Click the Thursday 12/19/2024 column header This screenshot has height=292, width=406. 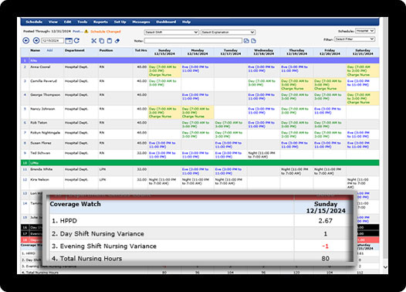click(296, 52)
